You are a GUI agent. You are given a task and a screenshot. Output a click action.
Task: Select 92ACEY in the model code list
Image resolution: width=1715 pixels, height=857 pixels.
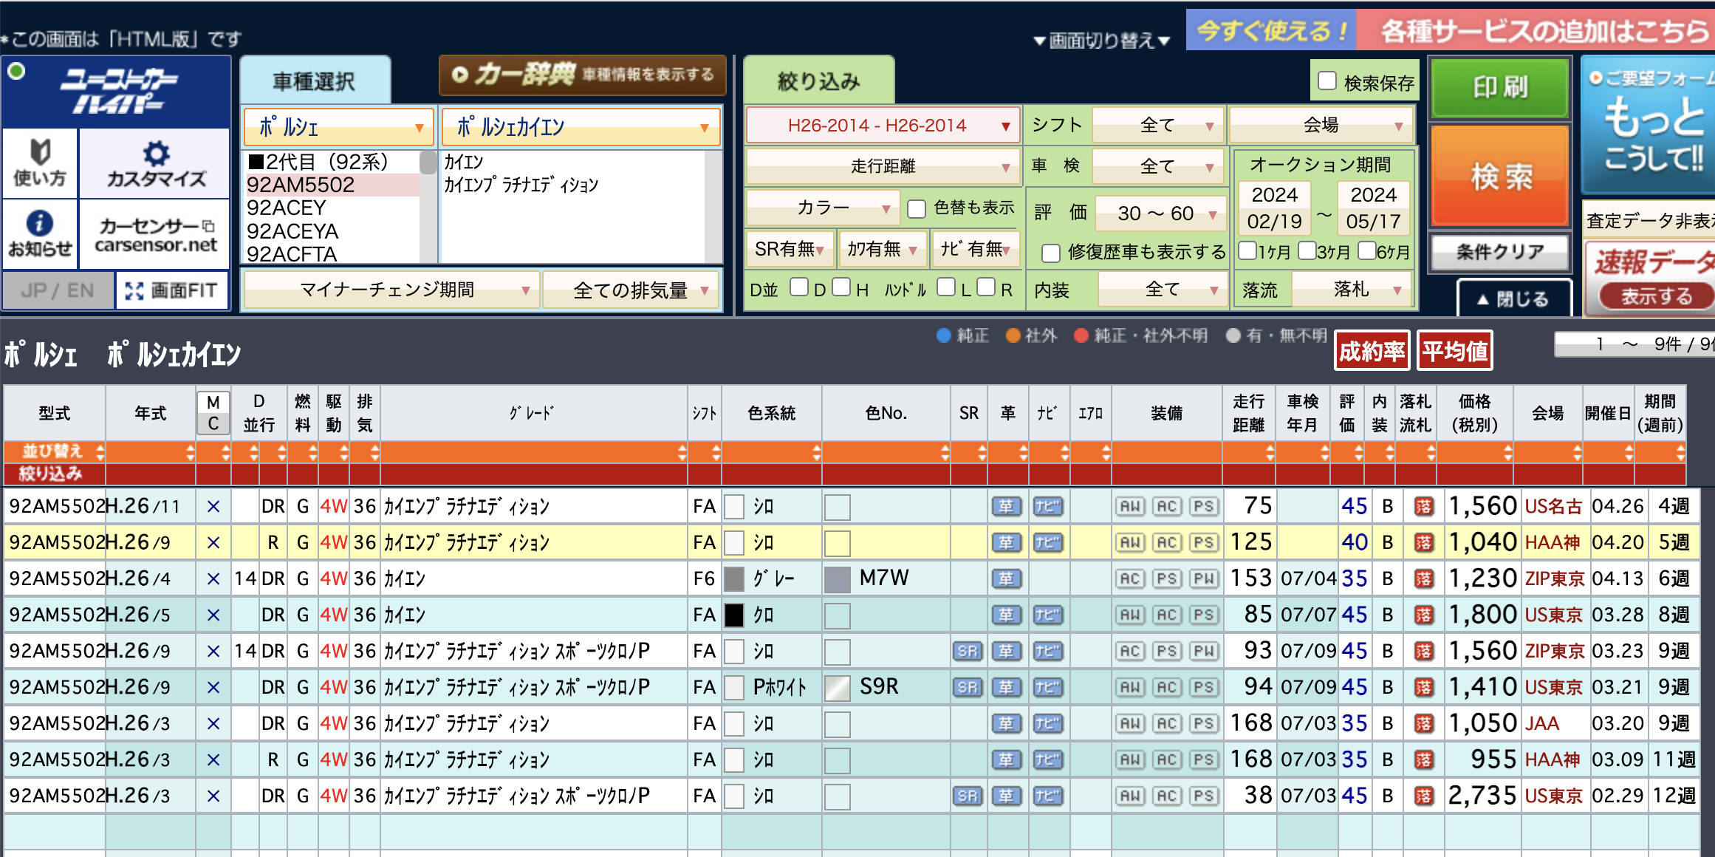point(287,208)
